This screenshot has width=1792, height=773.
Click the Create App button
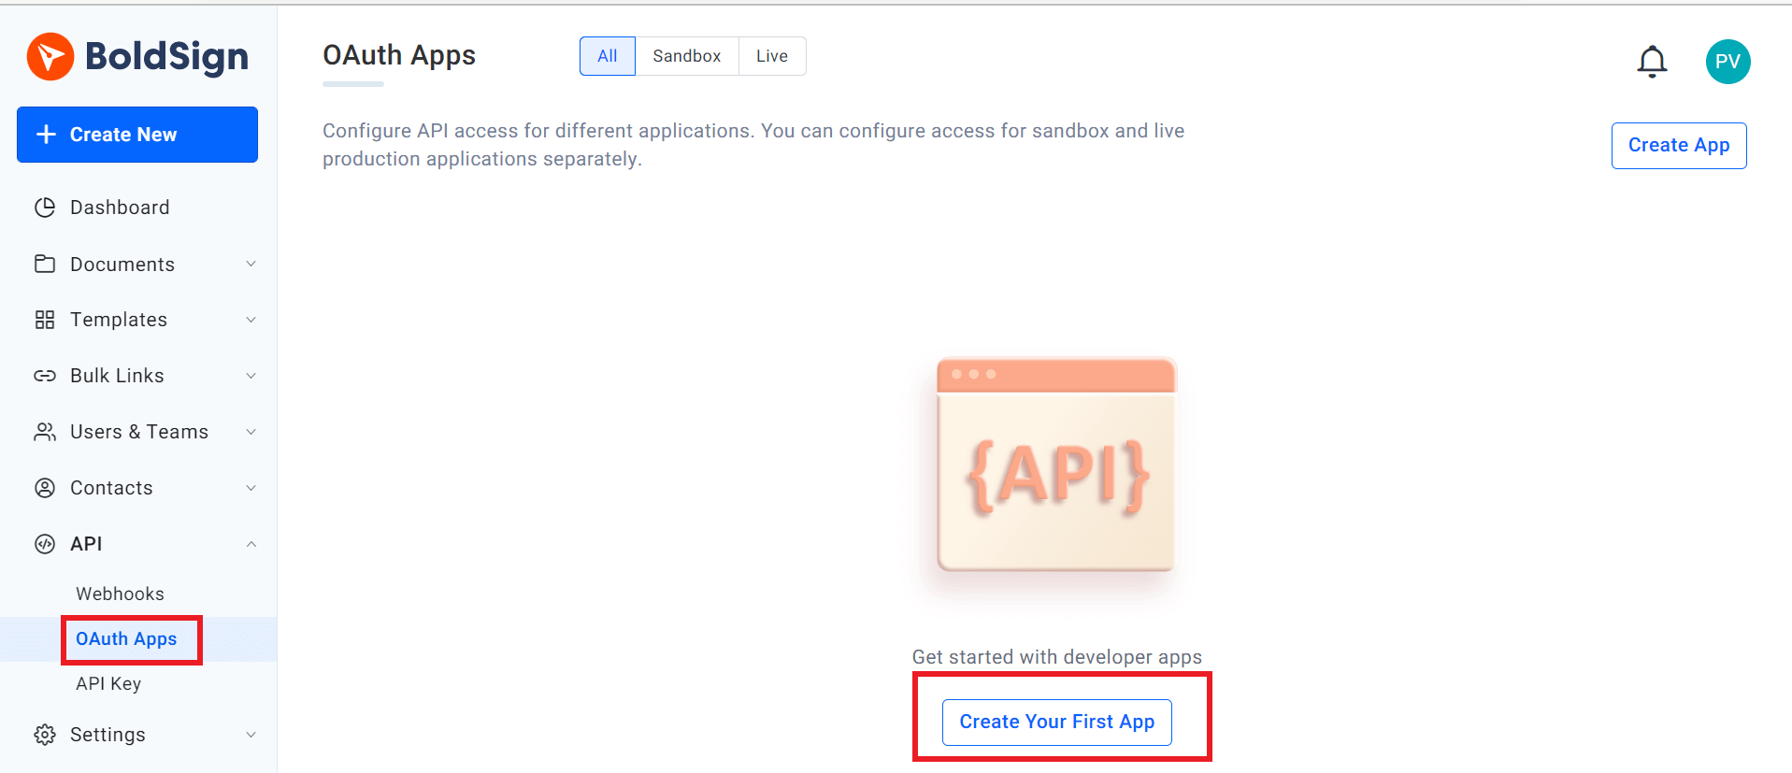pos(1678,145)
